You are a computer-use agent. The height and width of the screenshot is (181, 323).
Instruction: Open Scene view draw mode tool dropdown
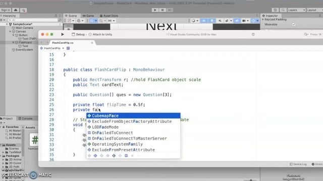click(x=71, y=21)
